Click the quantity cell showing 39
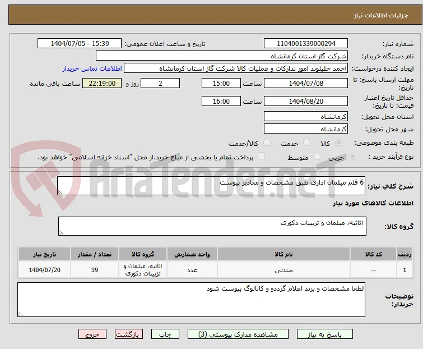This screenshot has width=423, height=349. [95, 270]
